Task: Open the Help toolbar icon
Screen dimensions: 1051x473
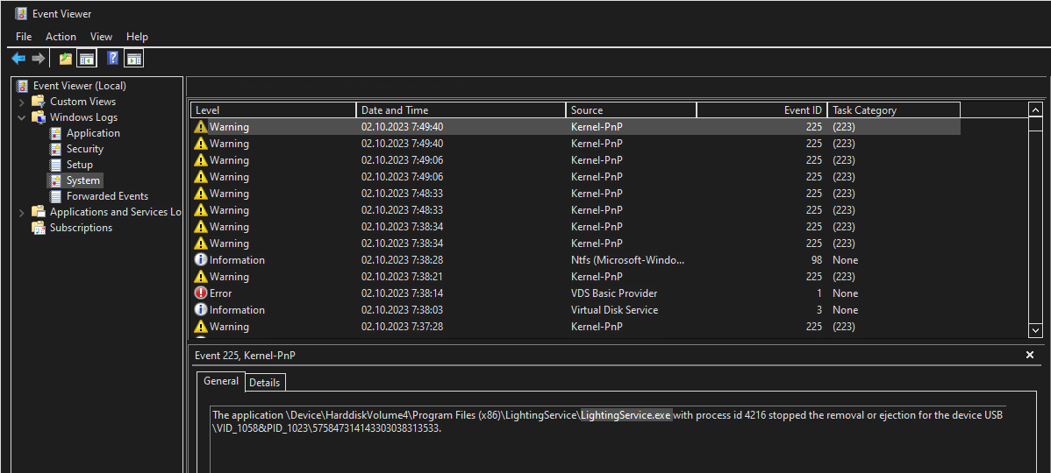Action: (113, 59)
